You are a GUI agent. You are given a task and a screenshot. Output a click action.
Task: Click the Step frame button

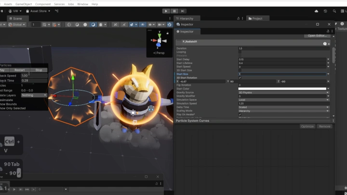pyautogui.click(x=183, y=11)
